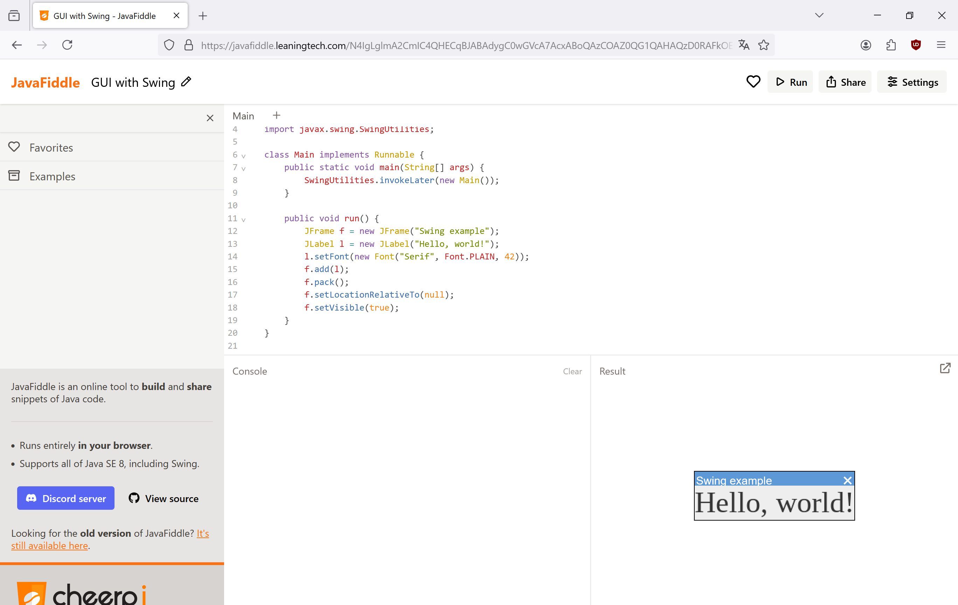Viewport: 958px width, 605px height.
Task: Click the Hello, world! label in result
Action: point(774,503)
